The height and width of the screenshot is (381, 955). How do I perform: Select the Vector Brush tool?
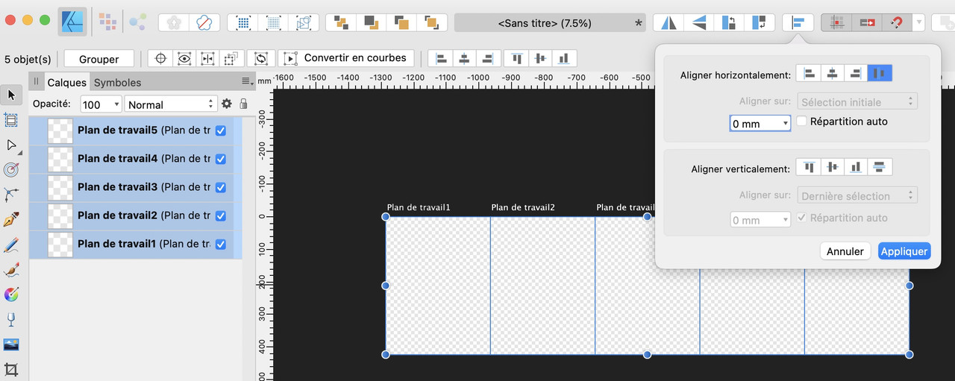(11, 270)
